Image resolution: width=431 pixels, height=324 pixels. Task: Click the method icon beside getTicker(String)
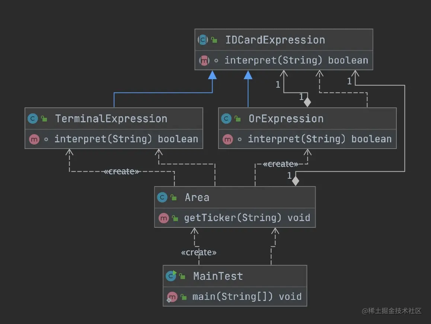tap(164, 218)
